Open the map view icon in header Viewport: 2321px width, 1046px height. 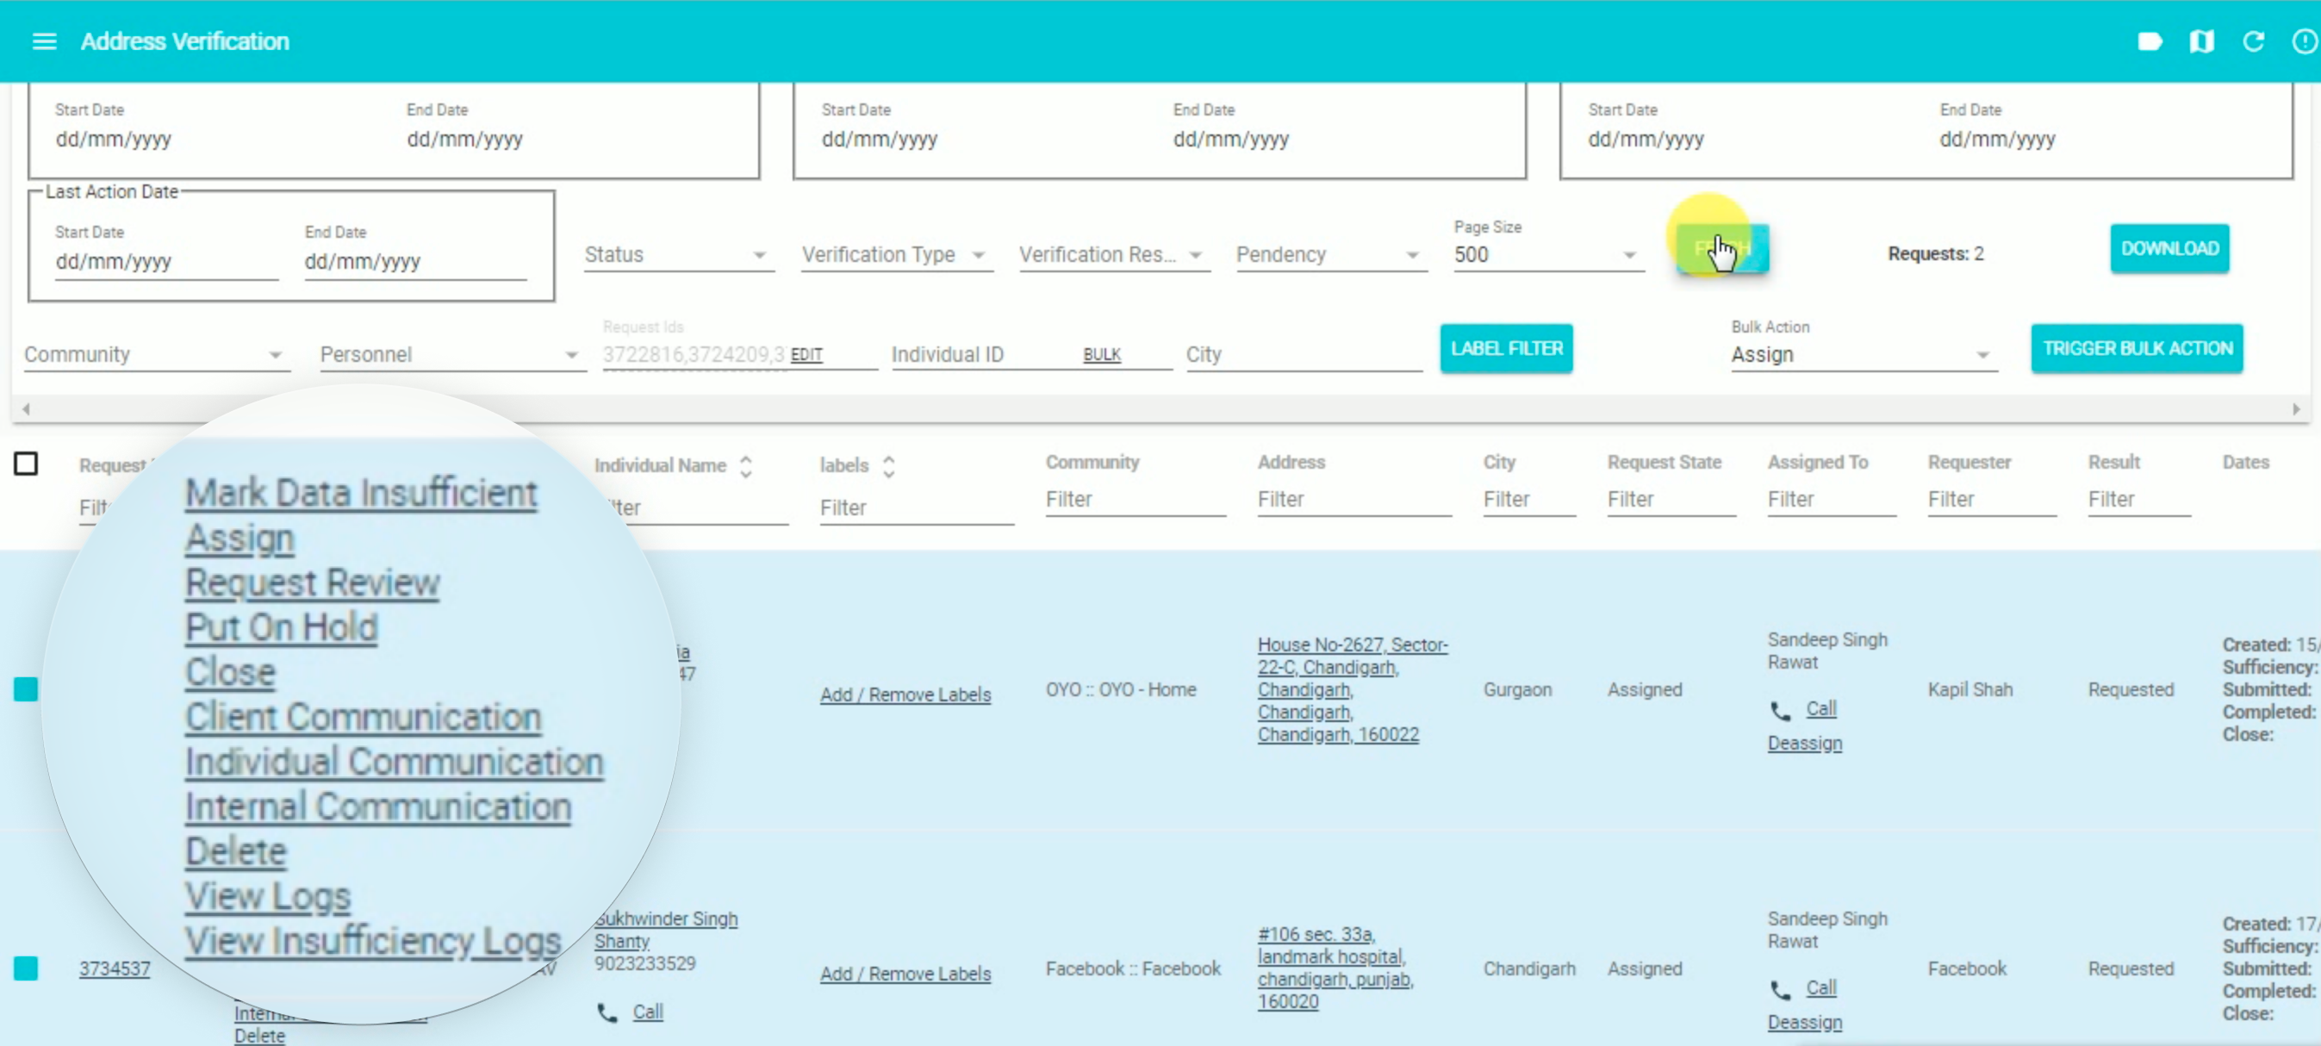click(2201, 41)
